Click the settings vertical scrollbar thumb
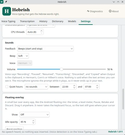Screen dimensions: 125x135 click(123, 99)
